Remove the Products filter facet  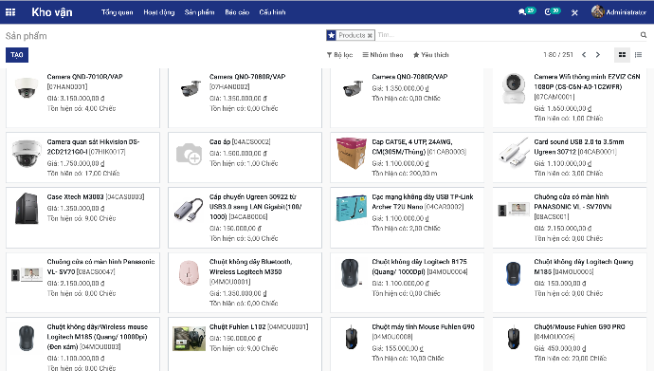coord(370,35)
